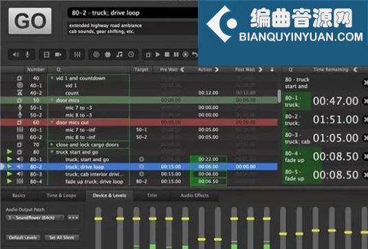
Task: Click the chevron beside Action header
Action: click(217, 69)
